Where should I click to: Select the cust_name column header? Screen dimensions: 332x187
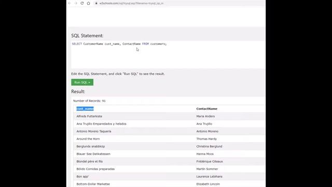click(x=85, y=109)
